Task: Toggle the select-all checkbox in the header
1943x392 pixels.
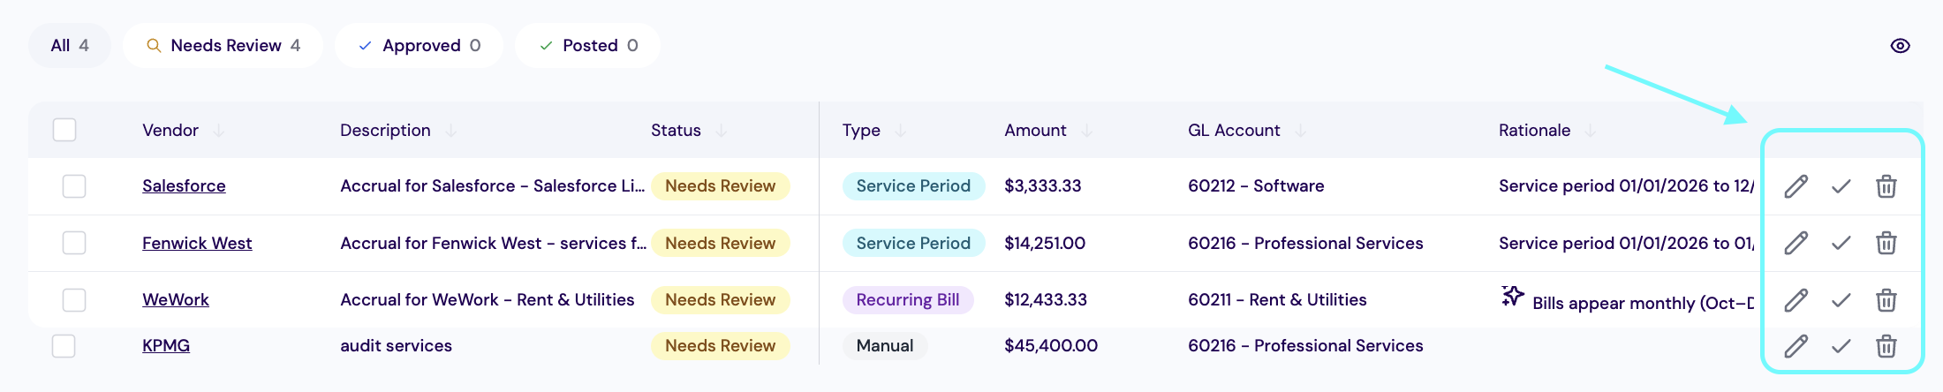Action: pyautogui.click(x=64, y=130)
